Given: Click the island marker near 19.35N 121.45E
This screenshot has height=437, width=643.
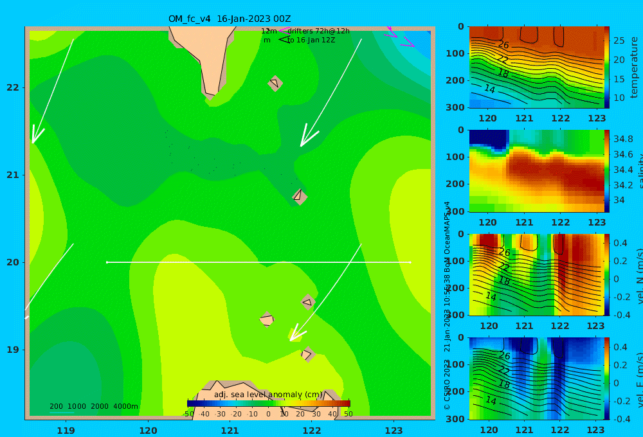Looking at the screenshot, I should click(267, 319).
